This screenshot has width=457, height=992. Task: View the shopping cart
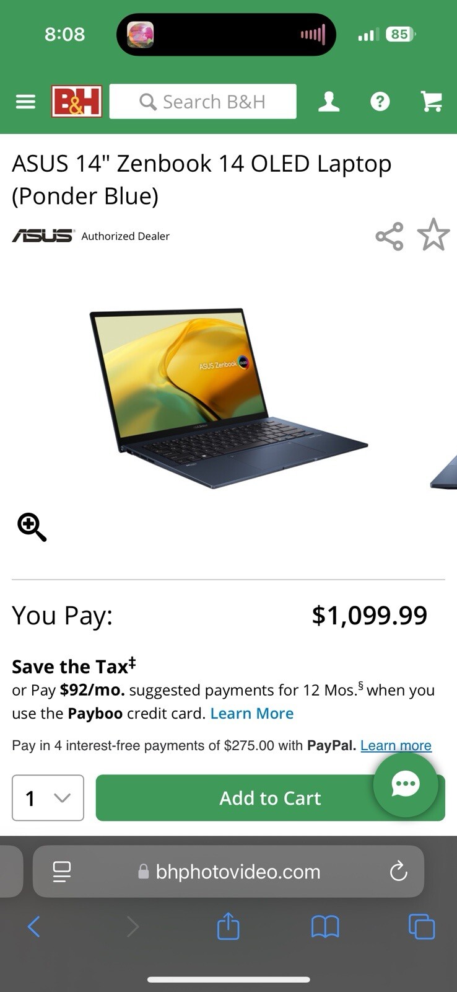[432, 101]
